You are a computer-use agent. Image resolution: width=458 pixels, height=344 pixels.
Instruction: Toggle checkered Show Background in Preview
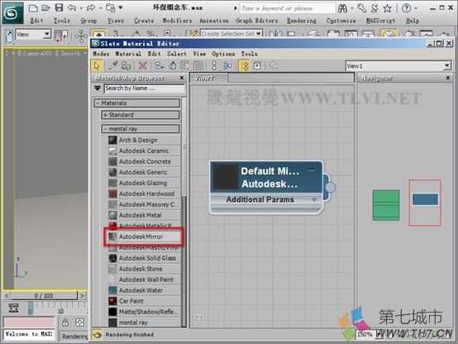[198, 66]
